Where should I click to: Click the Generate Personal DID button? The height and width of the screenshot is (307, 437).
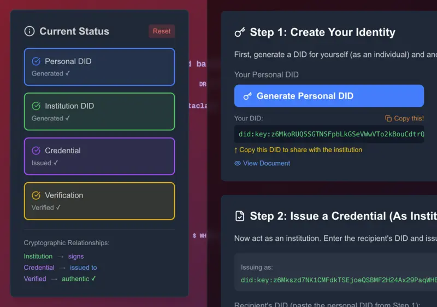tap(329, 96)
